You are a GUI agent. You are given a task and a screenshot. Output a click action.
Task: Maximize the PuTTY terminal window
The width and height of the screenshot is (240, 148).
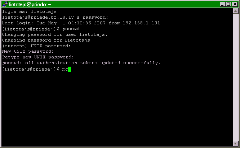tap(228, 4)
